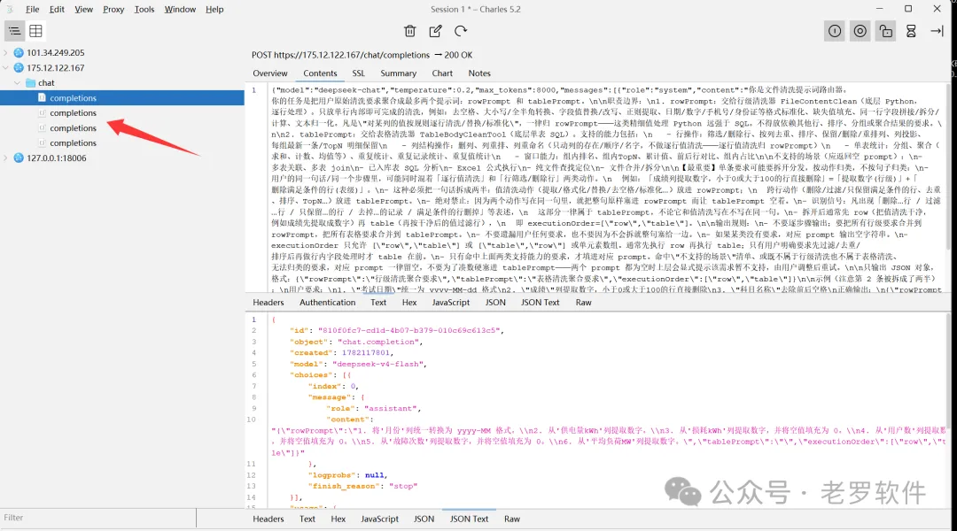Switch to the Contents tab
Image resolution: width=957 pixels, height=531 pixels.
pyautogui.click(x=320, y=73)
